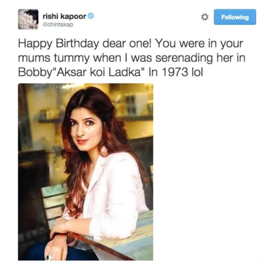Viewport: 270px width, 267px height.
Task: Unfollow by toggling the blue Following button
Action: coord(235,17)
